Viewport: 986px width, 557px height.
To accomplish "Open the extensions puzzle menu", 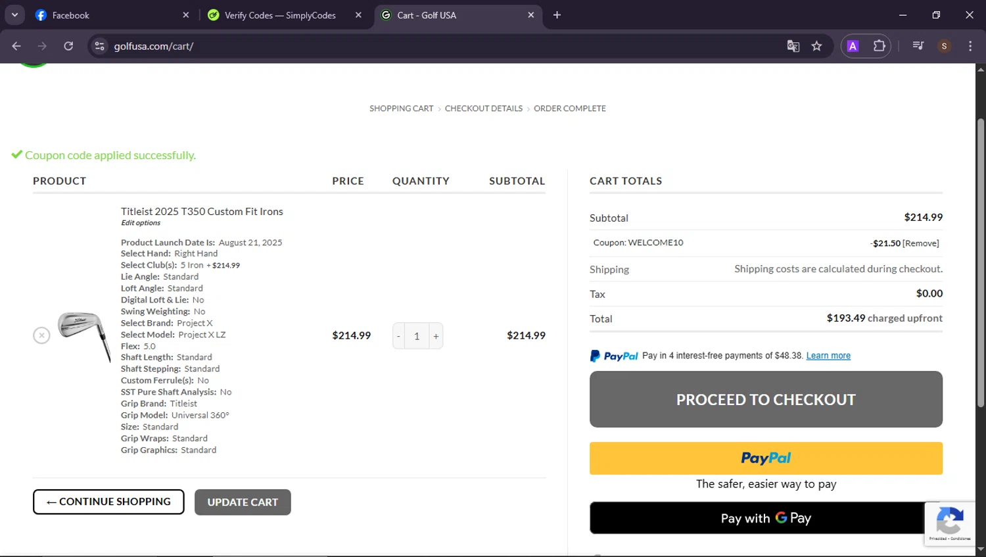I will [x=879, y=46].
